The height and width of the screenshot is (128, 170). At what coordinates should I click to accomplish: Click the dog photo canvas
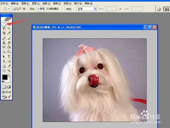coord(95,80)
